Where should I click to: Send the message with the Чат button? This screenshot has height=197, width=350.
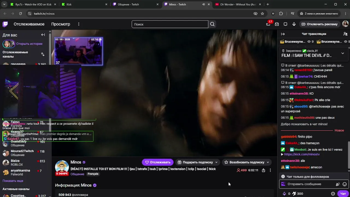click(x=343, y=194)
